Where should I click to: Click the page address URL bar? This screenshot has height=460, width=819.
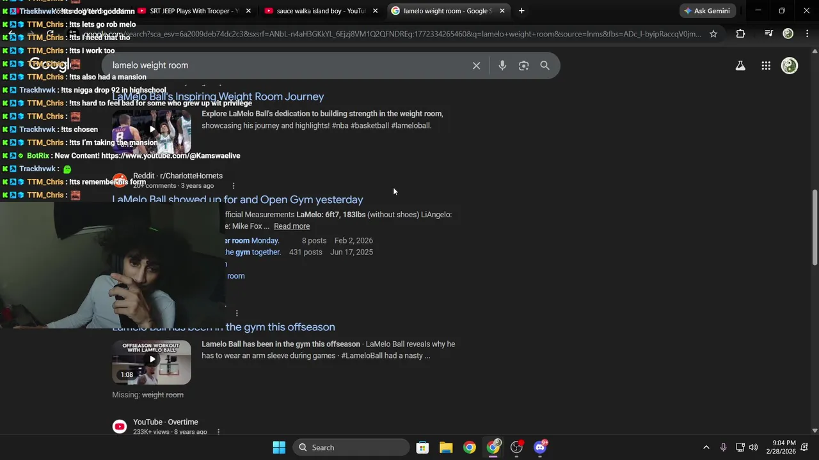click(x=392, y=34)
